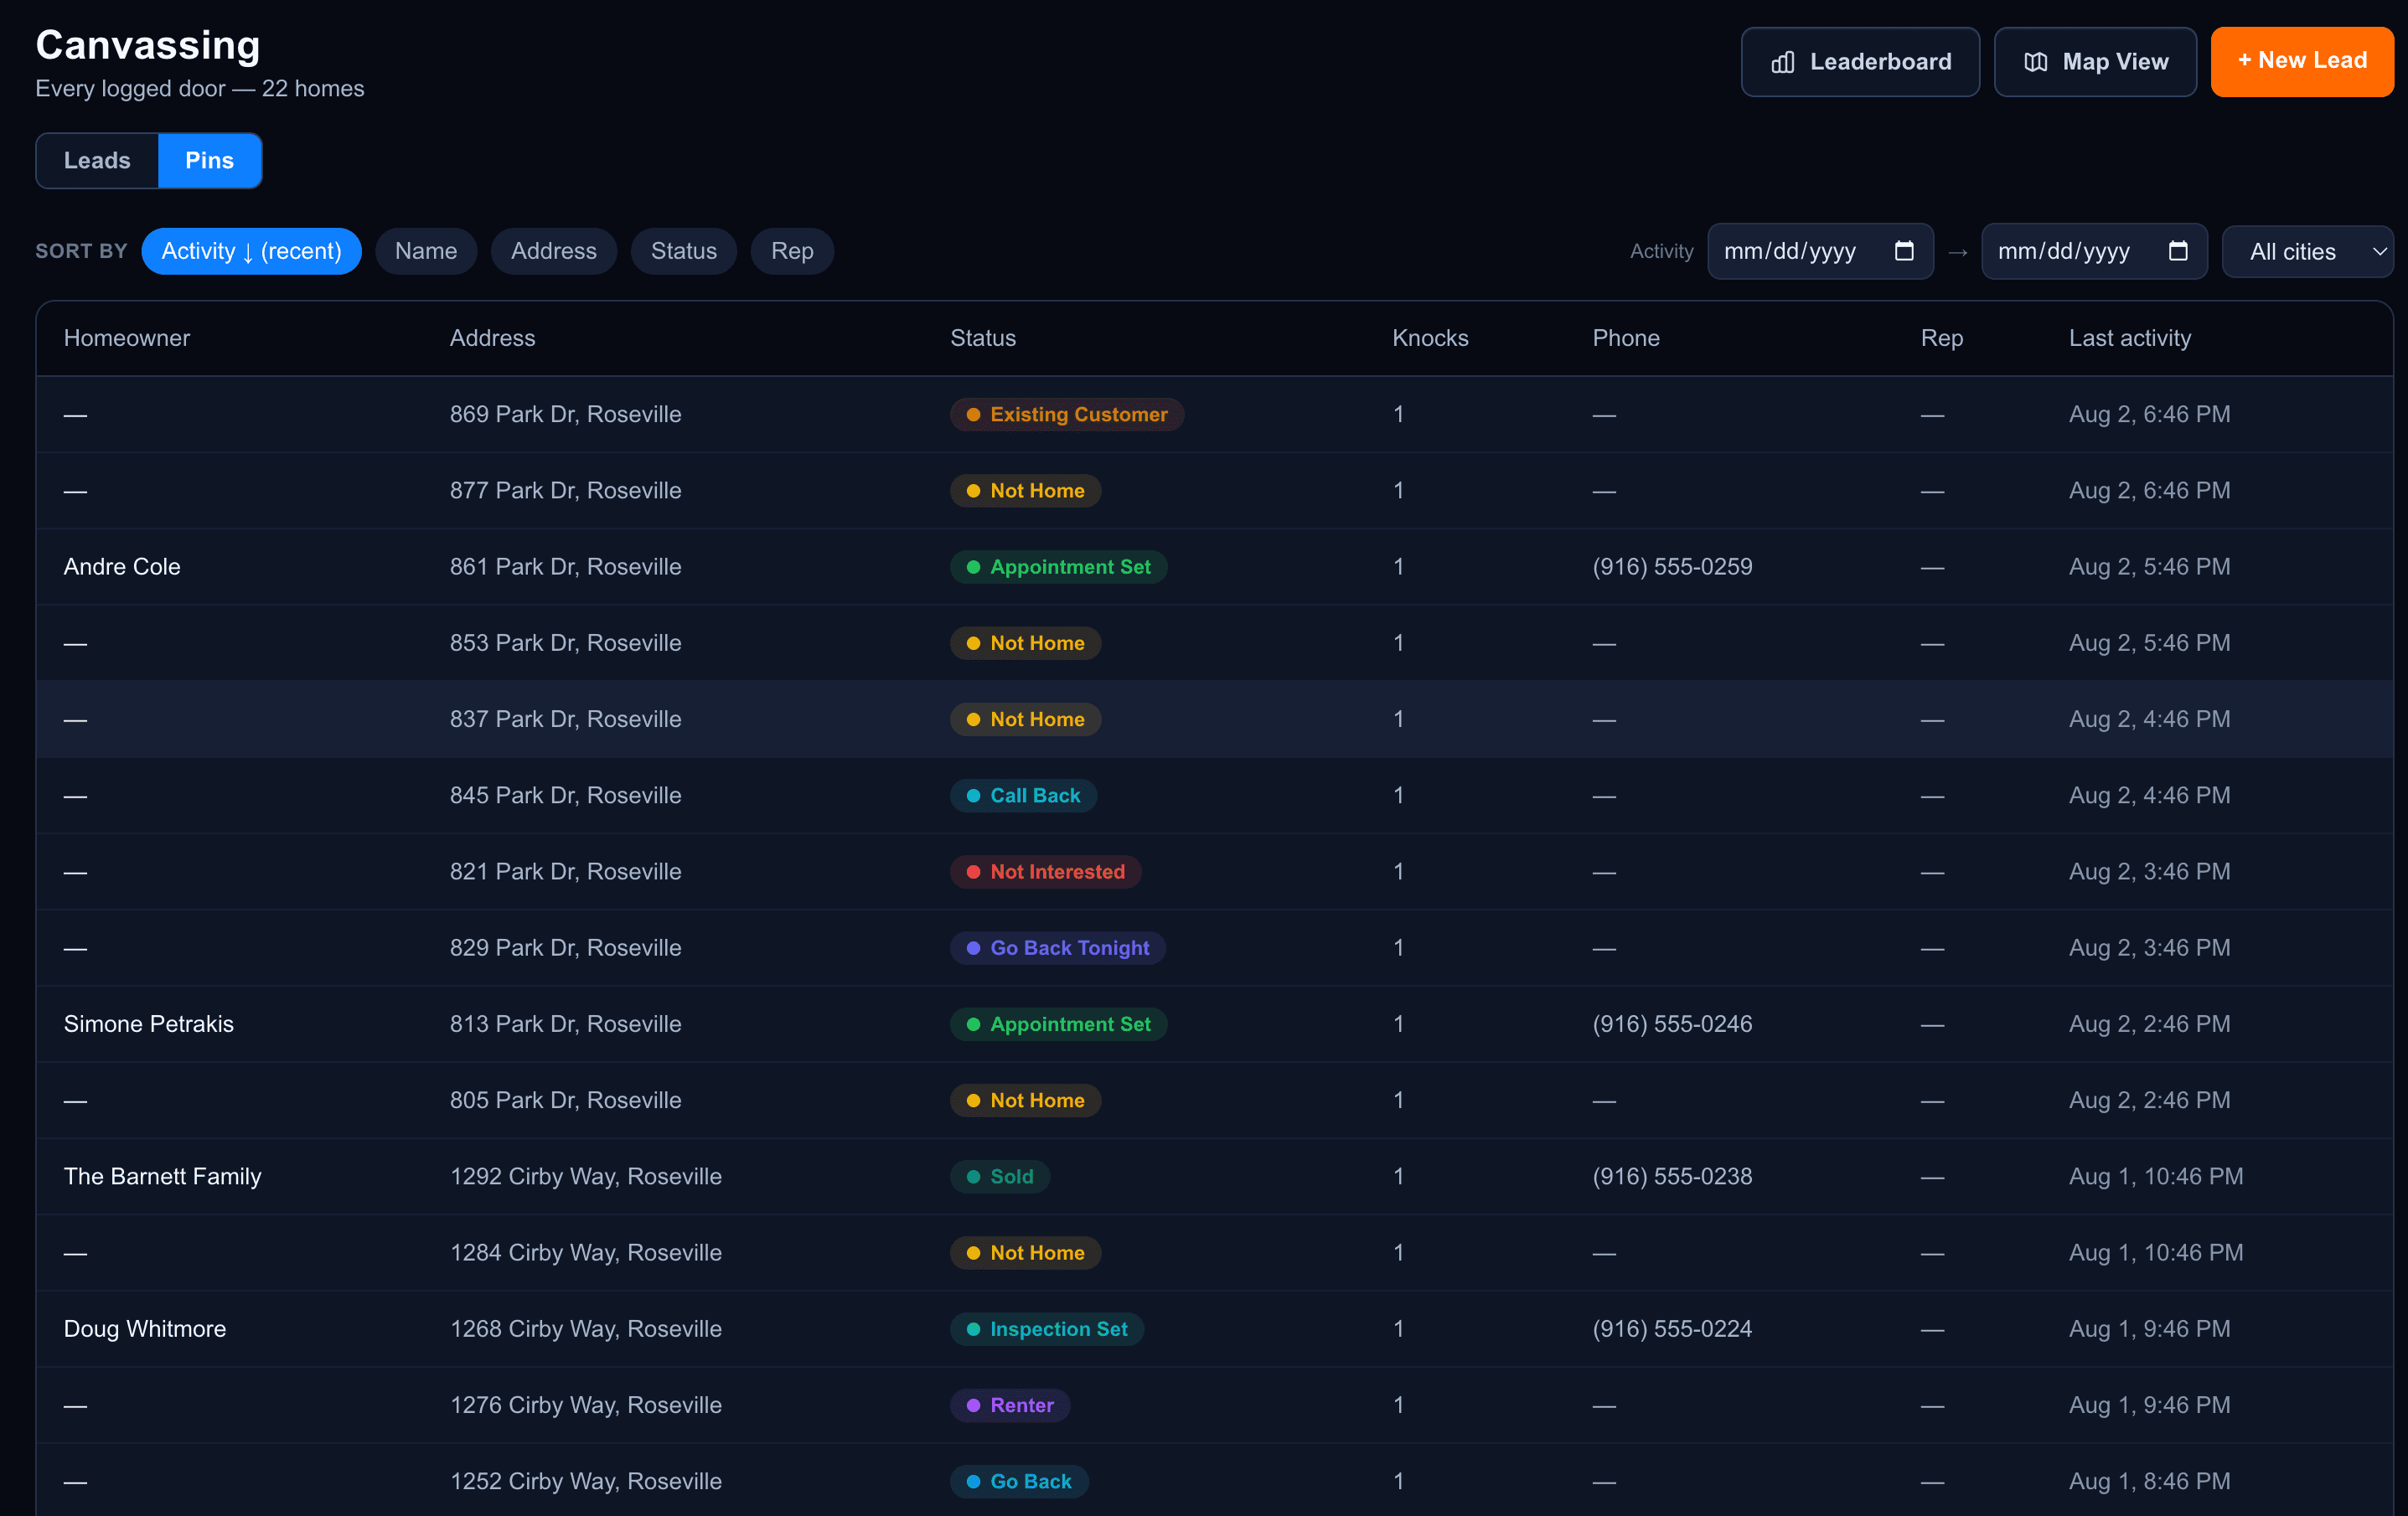Click the Sold status badge
Screen dimensions: 2408x1516
coord(999,1176)
